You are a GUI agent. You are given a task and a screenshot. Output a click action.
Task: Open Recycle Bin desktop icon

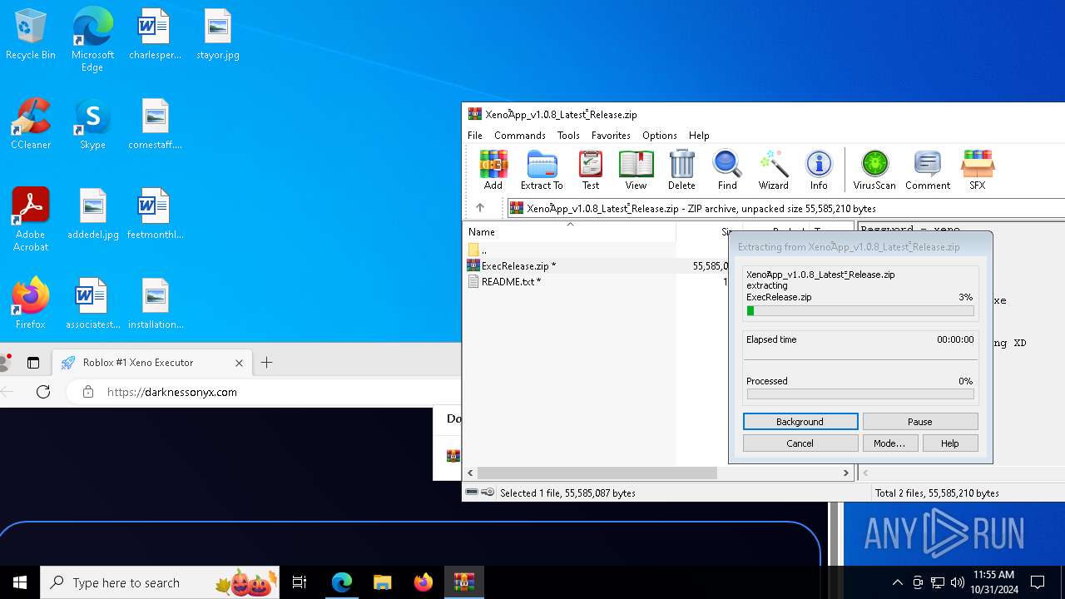coord(31,35)
